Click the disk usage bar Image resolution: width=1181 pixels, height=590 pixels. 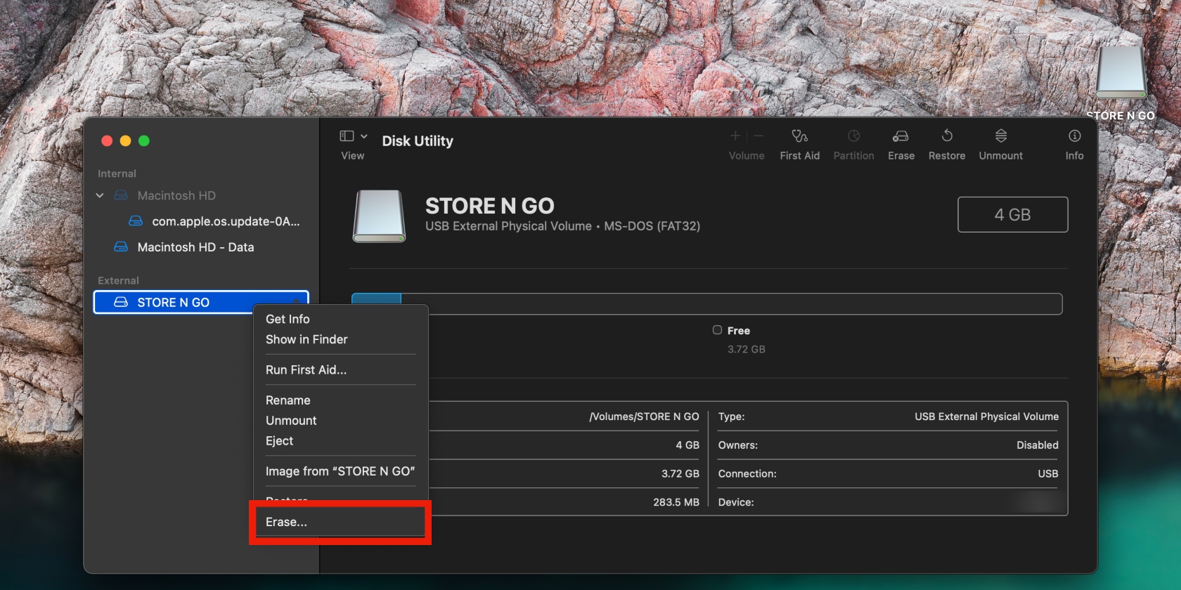pos(706,303)
